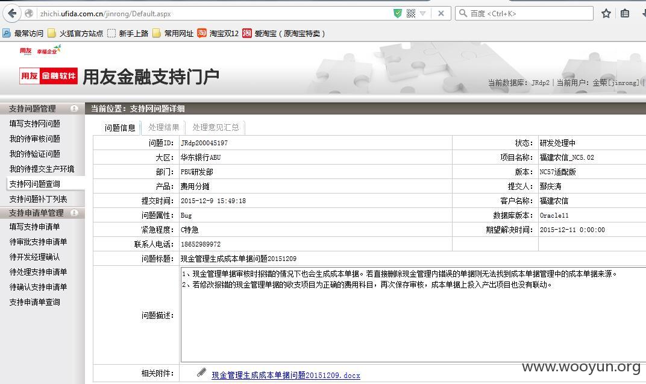646x384 pixels.
Task: Click the globe site identity icon
Action: point(29,14)
